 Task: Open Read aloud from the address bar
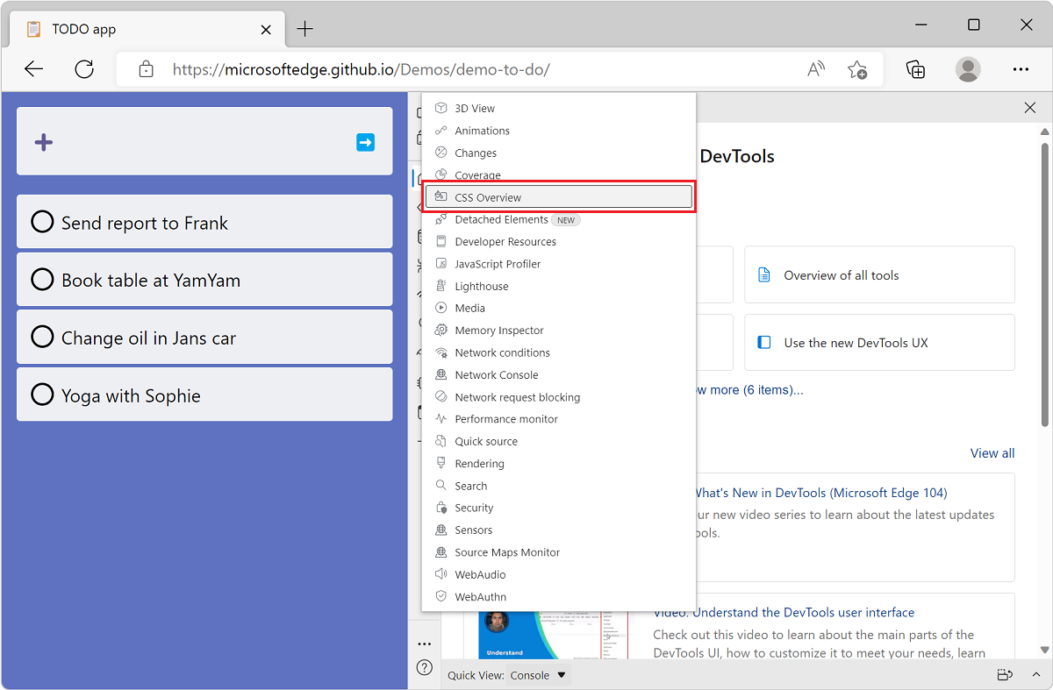pos(814,68)
